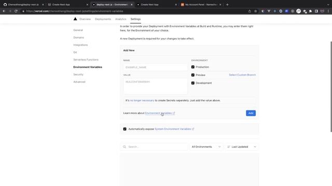Open the Deployments tab
This screenshot has height=186, width=332.
pos(103,19)
